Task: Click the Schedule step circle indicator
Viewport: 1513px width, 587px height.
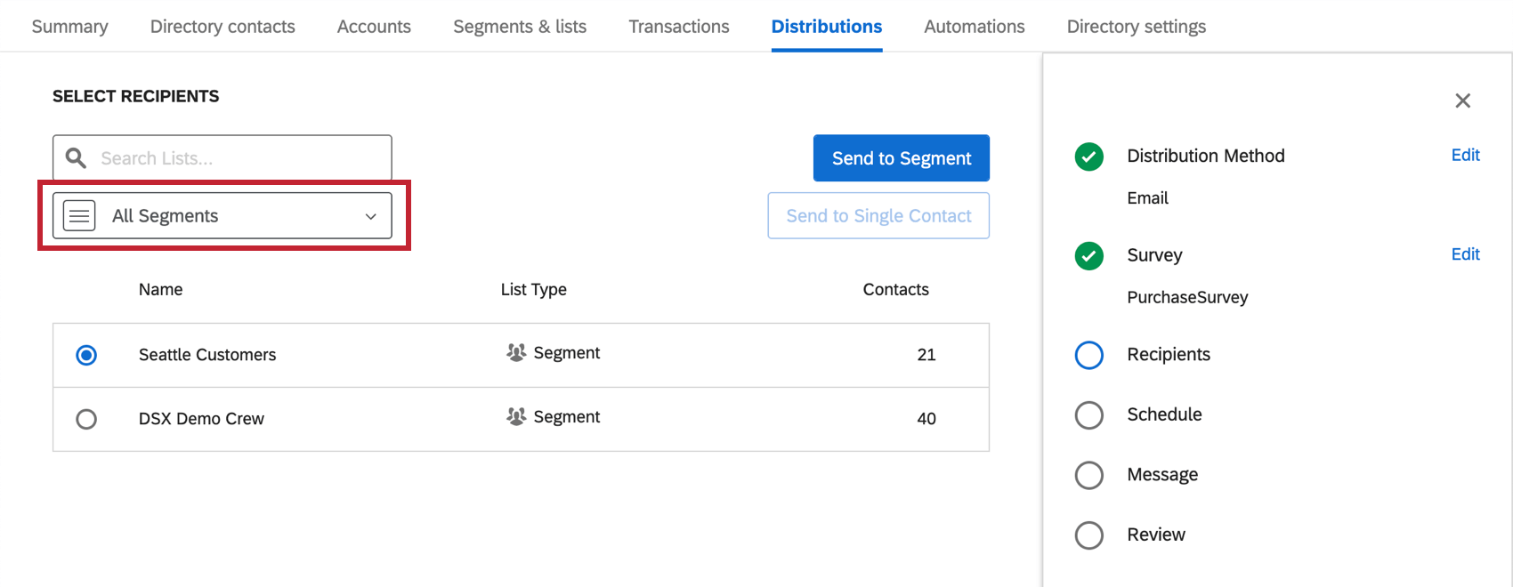Action: click(1088, 415)
